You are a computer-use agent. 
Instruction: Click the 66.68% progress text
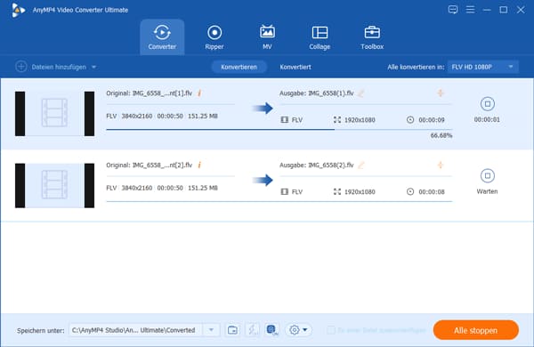[x=441, y=135]
